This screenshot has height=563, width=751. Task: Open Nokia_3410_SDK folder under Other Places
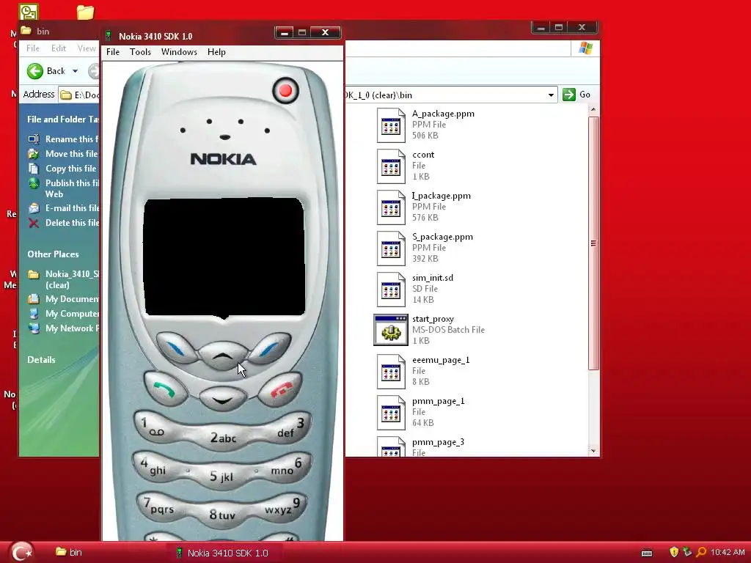pyautogui.click(x=72, y=279)
